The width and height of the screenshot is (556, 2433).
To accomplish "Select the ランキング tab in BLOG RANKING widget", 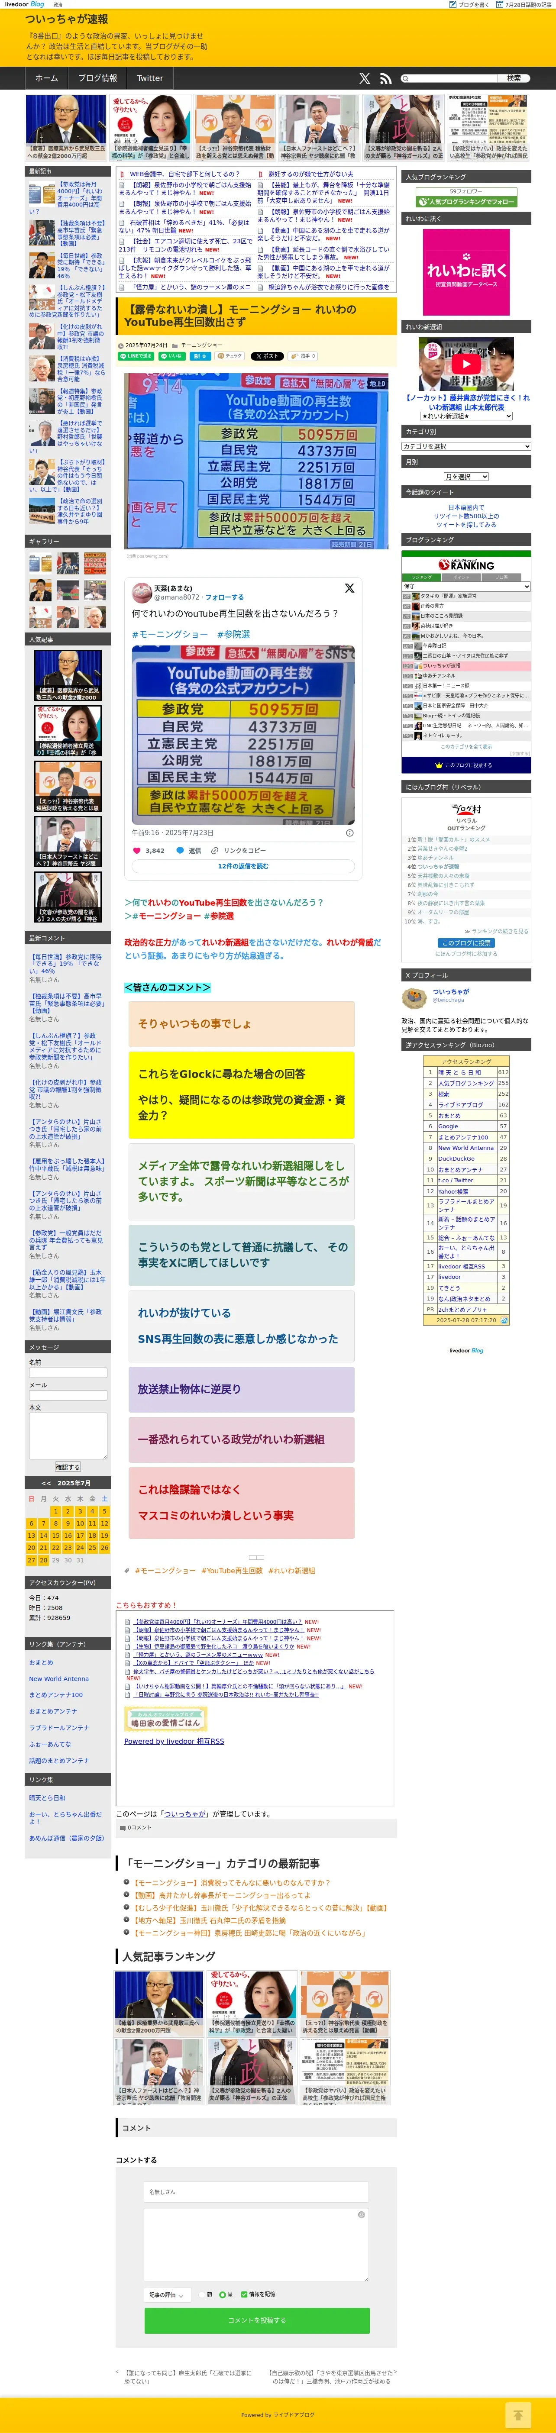I will [422, 577].
